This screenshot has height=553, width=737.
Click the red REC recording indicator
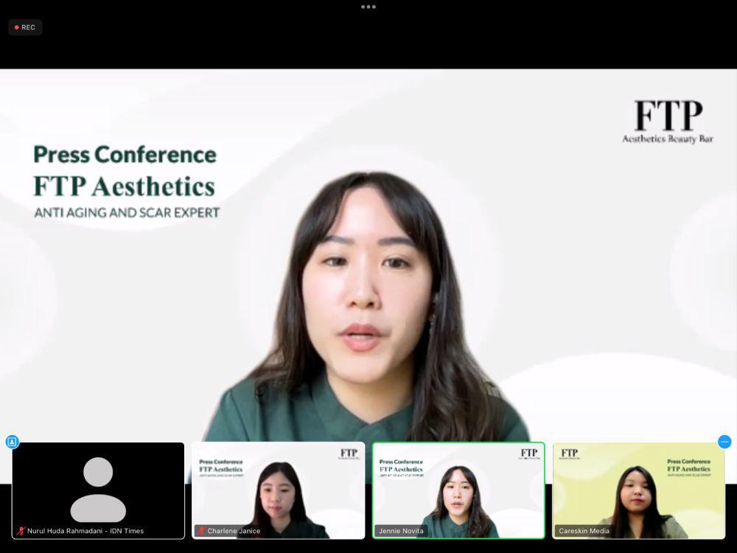pyautogui.click(x=25, y=27)
